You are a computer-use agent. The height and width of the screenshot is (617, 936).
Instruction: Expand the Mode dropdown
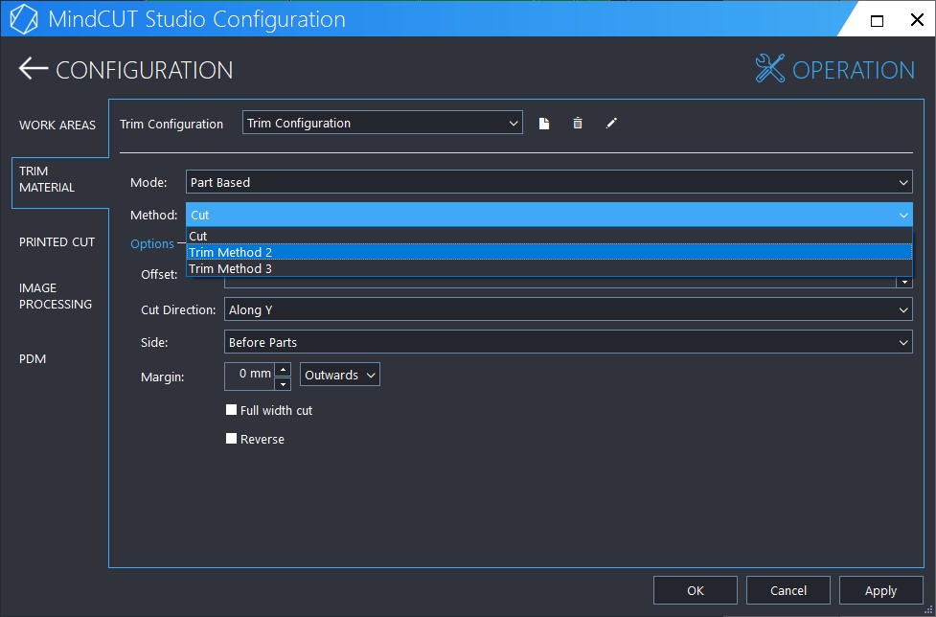click(x=549, y=182)
